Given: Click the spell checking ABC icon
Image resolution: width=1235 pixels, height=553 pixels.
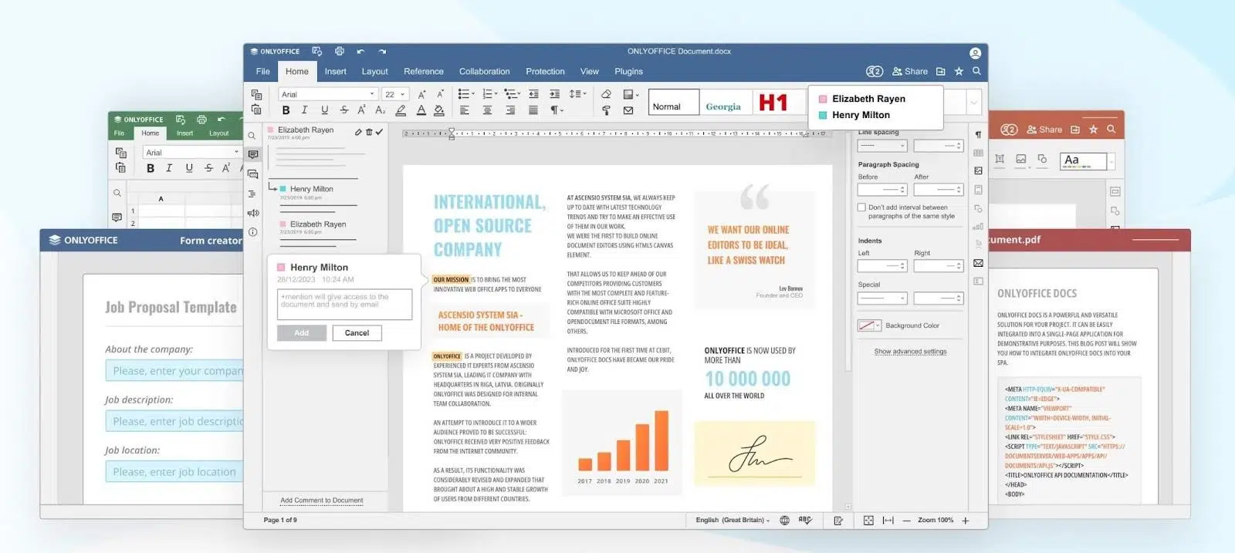Looking at the screenshot, I should click(805, 521).
